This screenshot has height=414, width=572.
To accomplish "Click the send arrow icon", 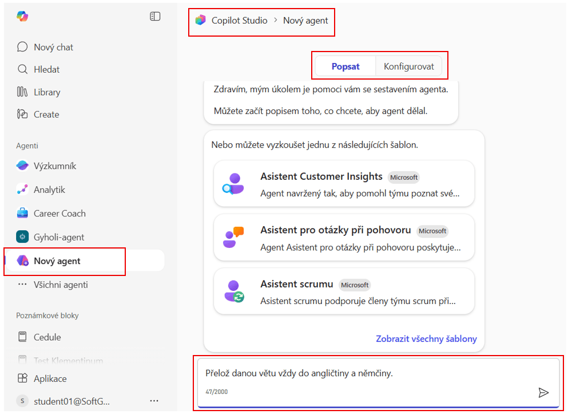I will (x=543, y=392).
